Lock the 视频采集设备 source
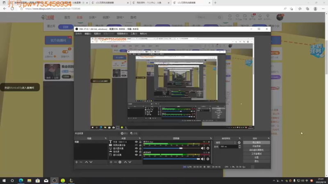 tap(140, 145)
